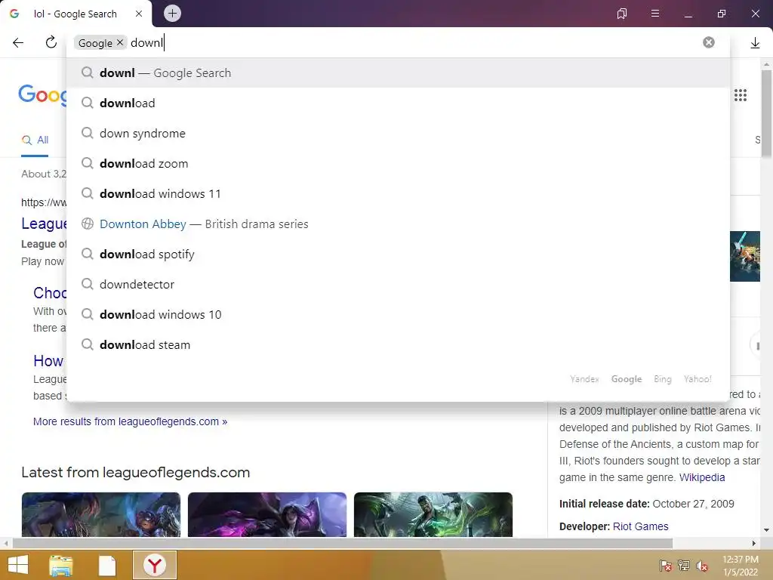
Task: Open the Yandex Browser hamburger menu
Action: pos(654,14)
